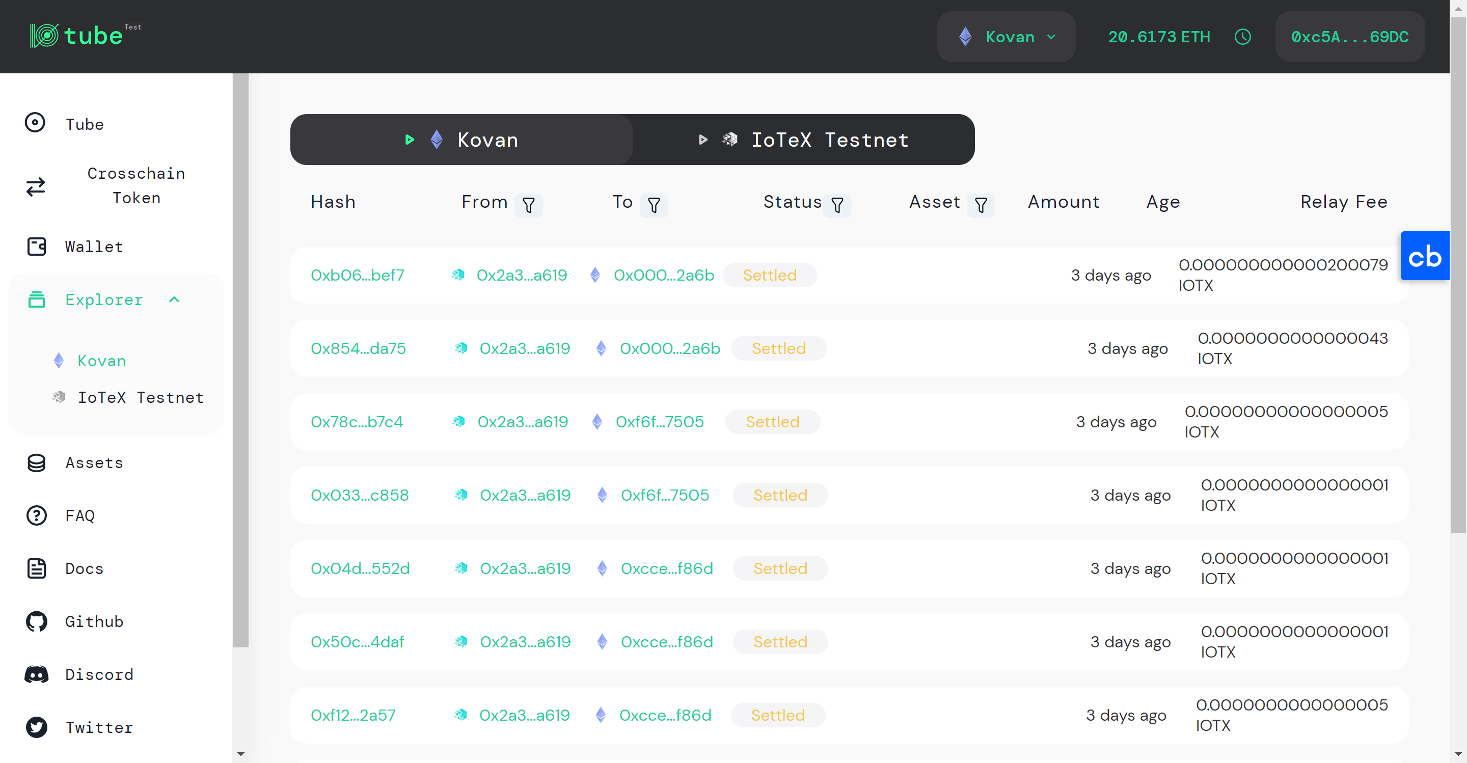1467x763 pixels.
Task: Click the page vertical scrollbar thumb
Action: point(1458,275)
